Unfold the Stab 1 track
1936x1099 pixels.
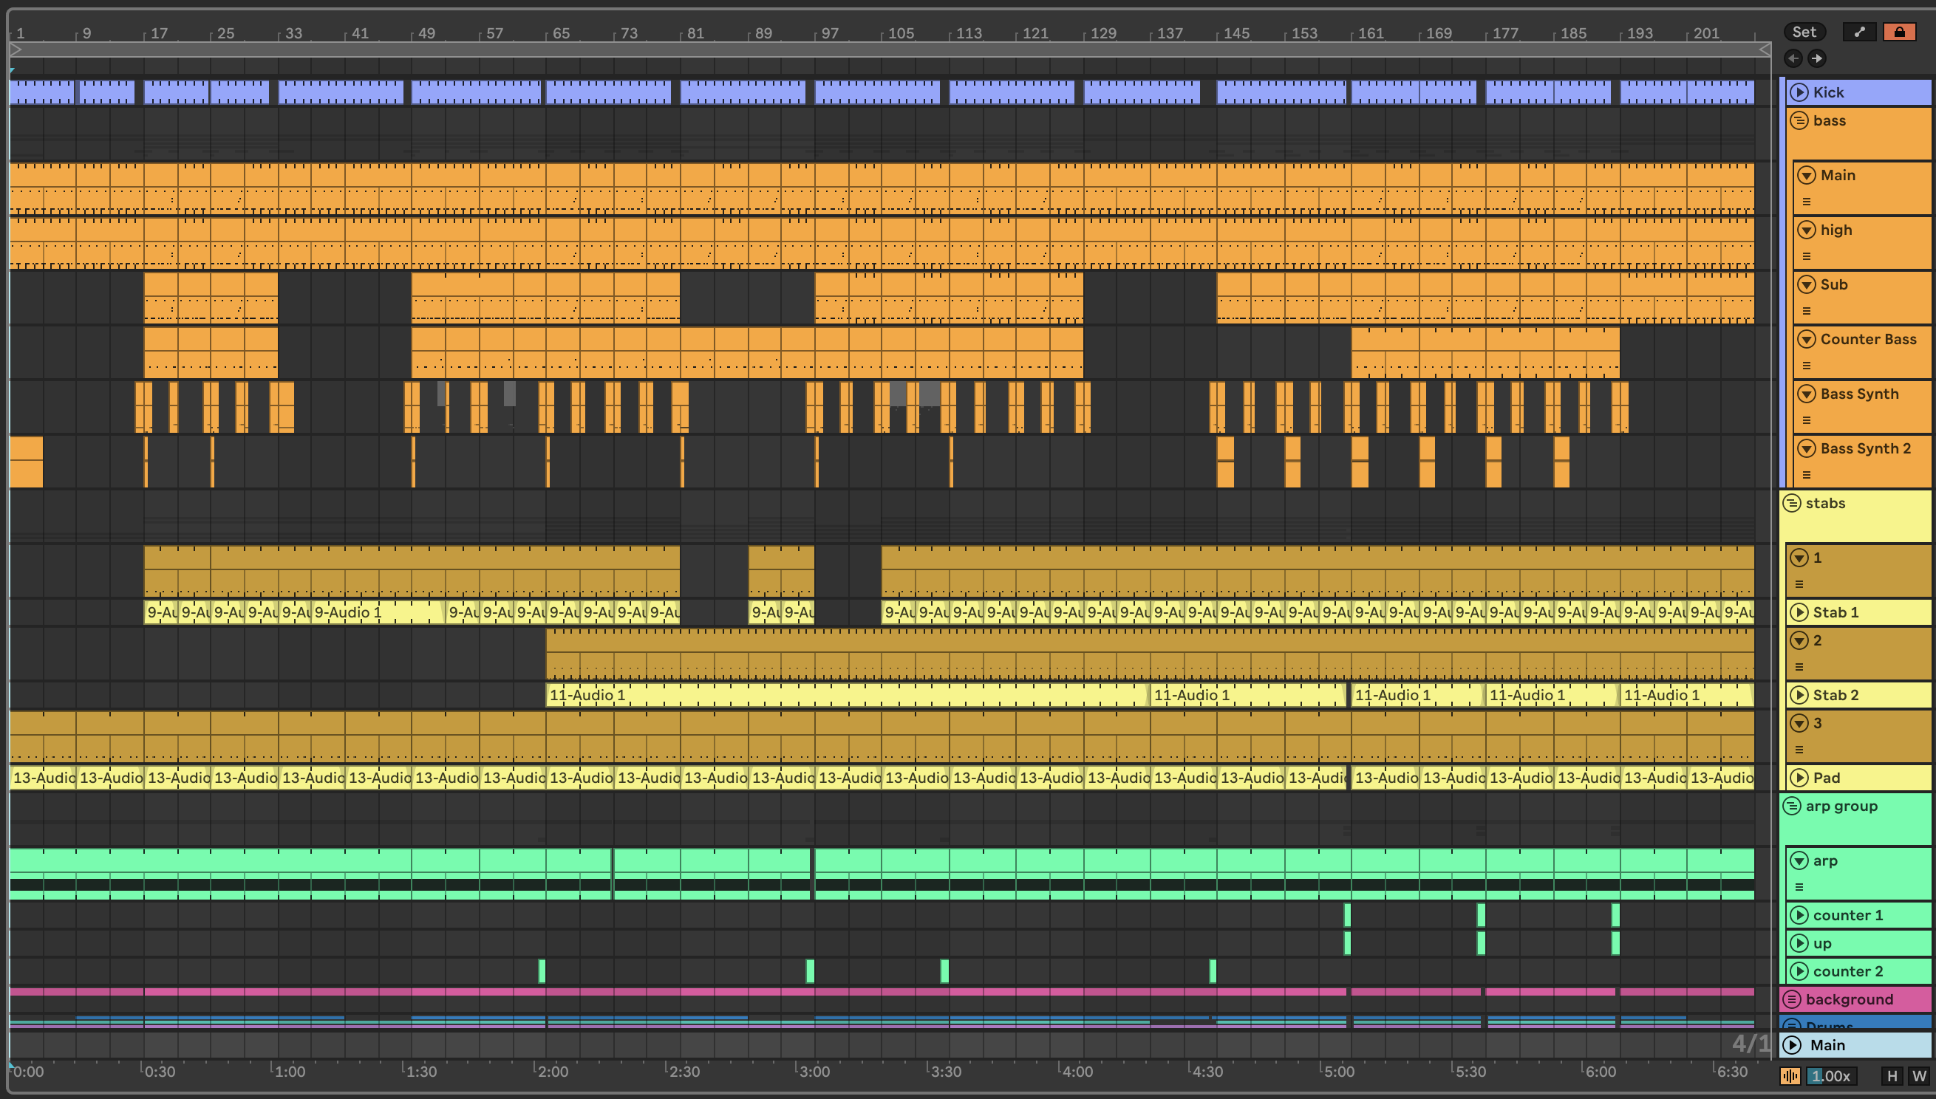[1799, 613]
